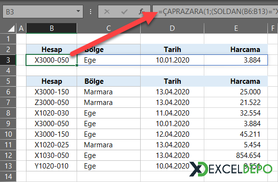Click Marmara in row 11

[98, 145]
